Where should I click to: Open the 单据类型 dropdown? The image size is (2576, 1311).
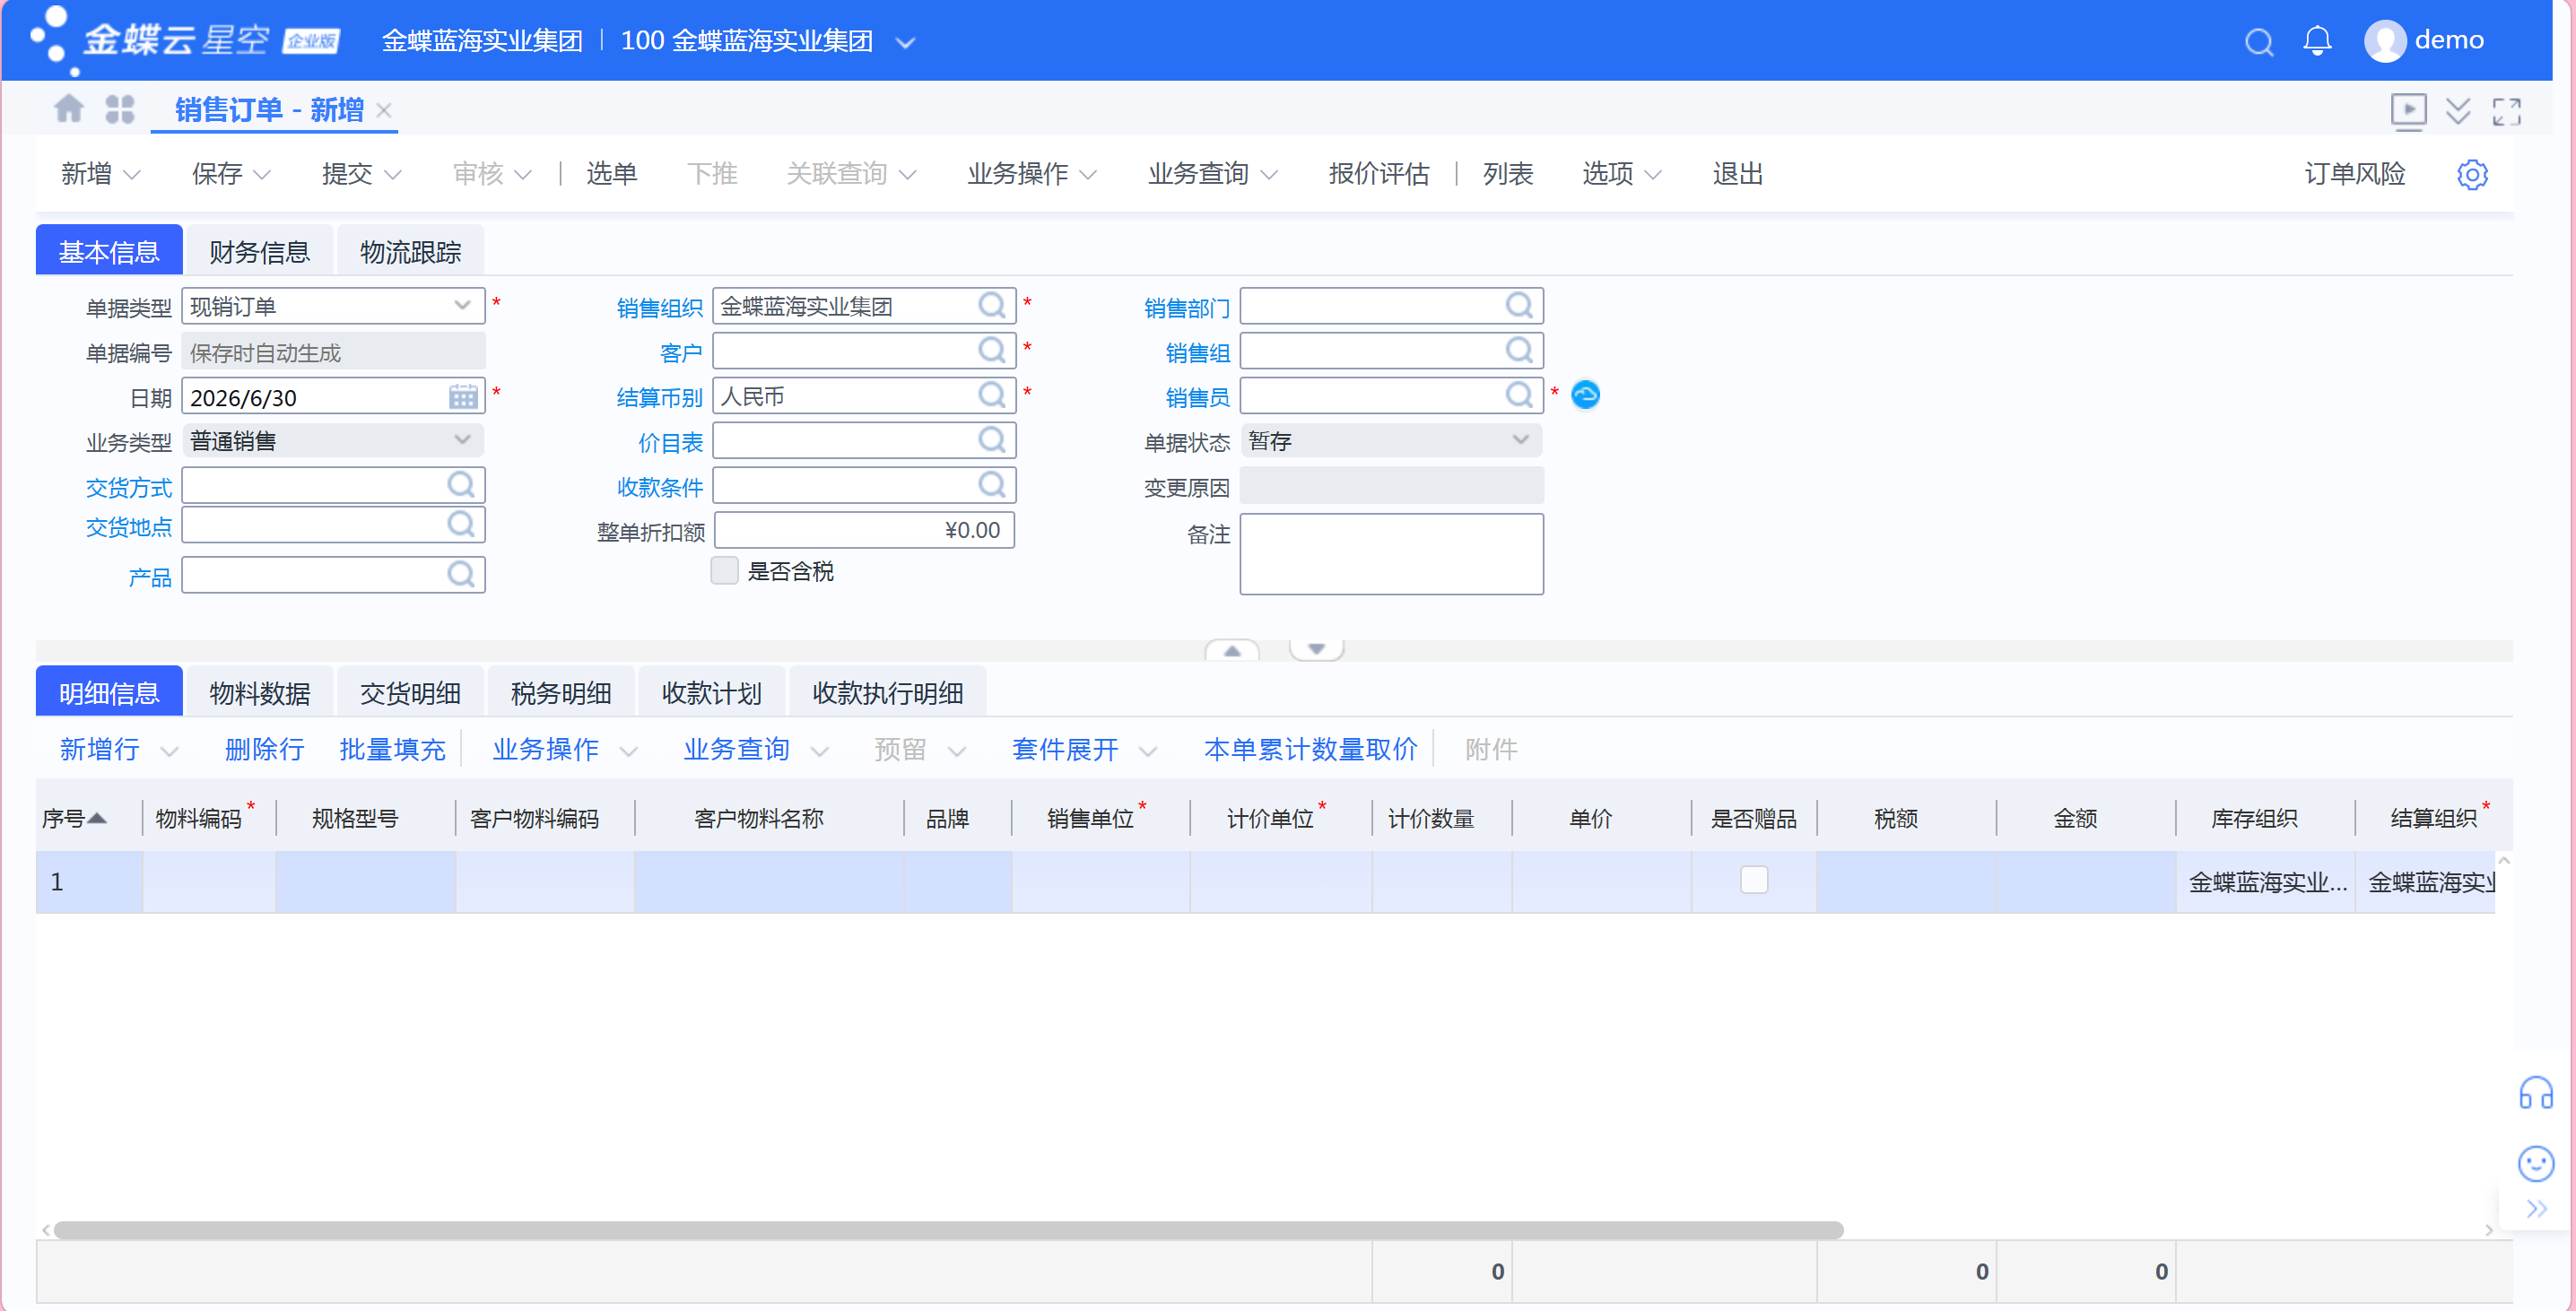tap(462, 305)
